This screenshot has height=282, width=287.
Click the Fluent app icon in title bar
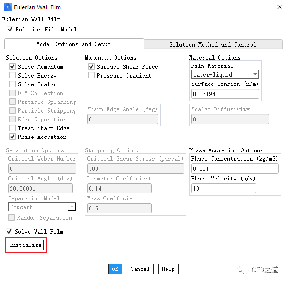tap(8, 7)
